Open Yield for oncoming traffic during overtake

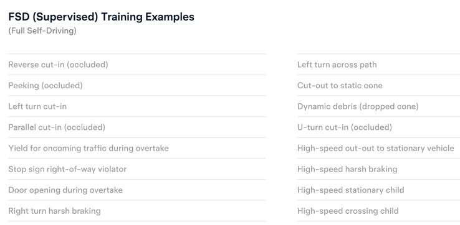137,148
